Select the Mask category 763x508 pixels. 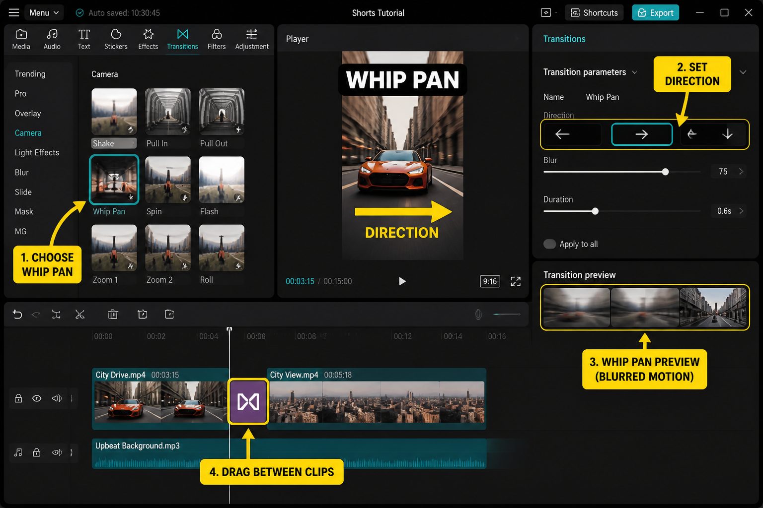tap(24, 211)
